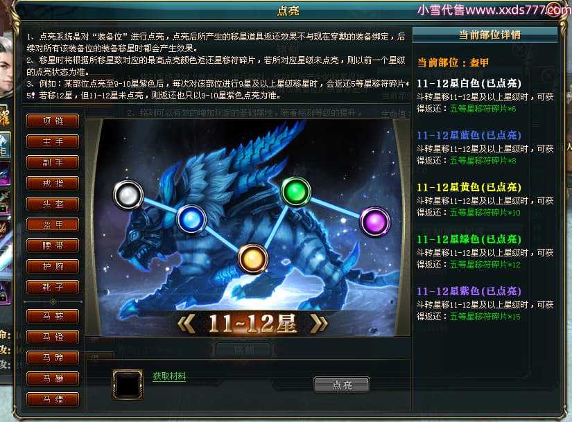Click the 点亮 button
Screen dimensions: 572x422
(342, 385)
